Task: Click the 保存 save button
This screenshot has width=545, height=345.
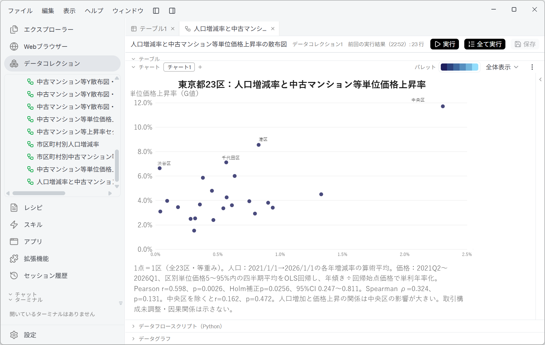Action: [x=525, y=44]
